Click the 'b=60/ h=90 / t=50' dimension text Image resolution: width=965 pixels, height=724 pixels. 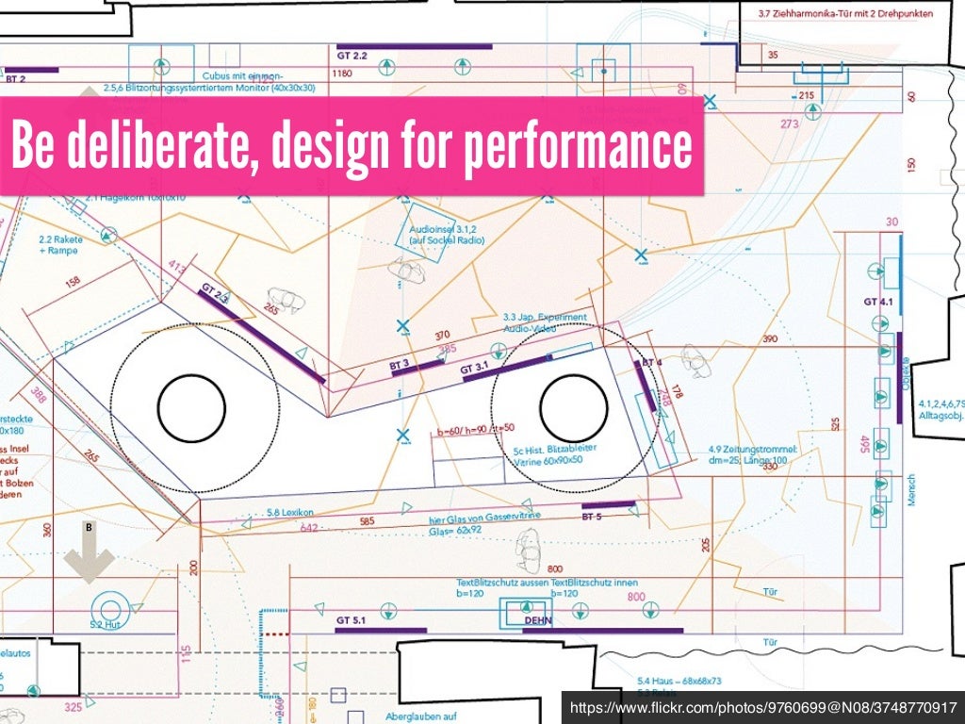click(x=476, y=430)
